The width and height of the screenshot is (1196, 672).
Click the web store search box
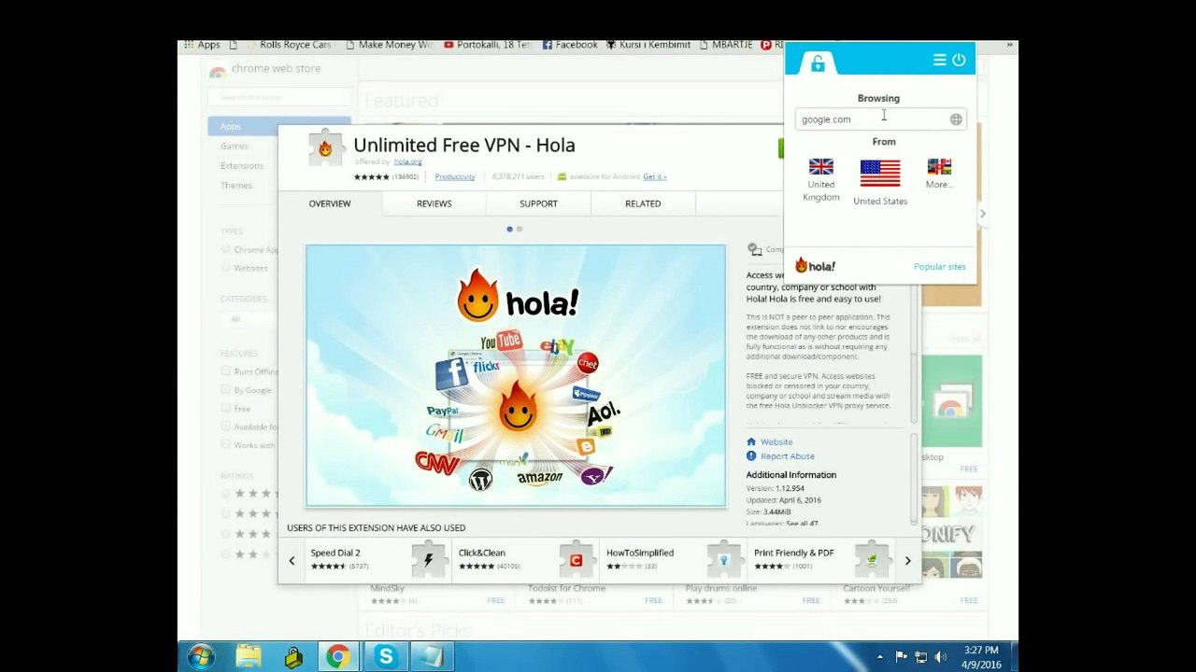tap(279, 97)
